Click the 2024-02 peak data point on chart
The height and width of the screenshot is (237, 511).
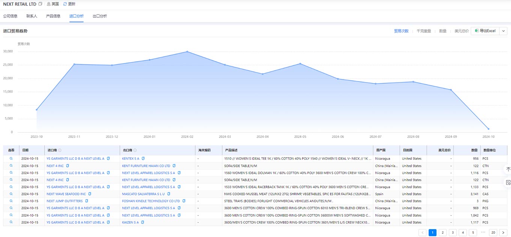point(187,52)
